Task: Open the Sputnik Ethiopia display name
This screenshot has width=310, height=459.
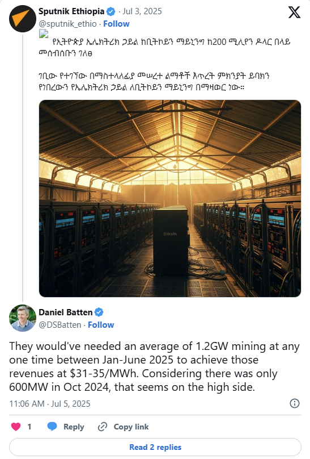Action: [71, 11]
